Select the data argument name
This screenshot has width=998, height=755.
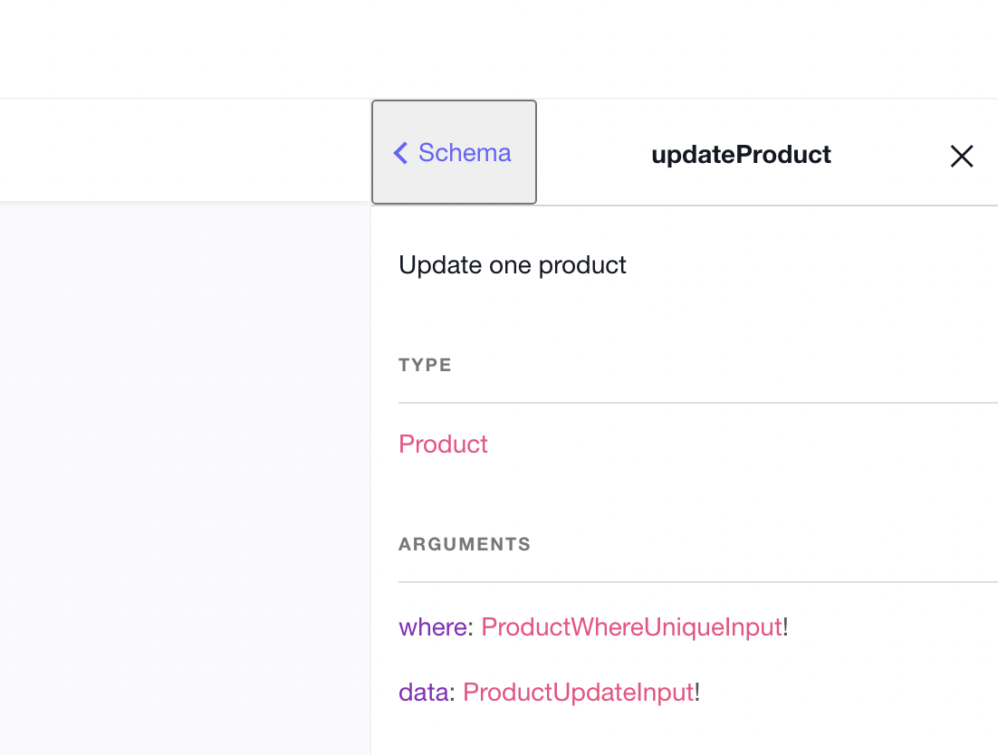coord(423,693)
